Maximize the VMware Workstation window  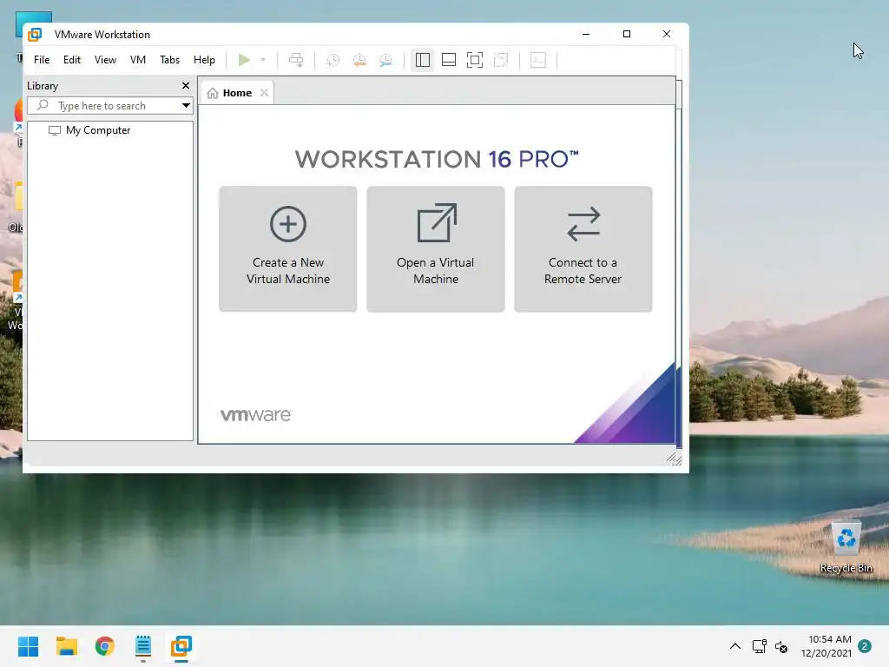(x=627, y=34)
